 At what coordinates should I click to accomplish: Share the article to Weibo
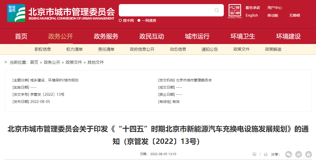(298, 154)
